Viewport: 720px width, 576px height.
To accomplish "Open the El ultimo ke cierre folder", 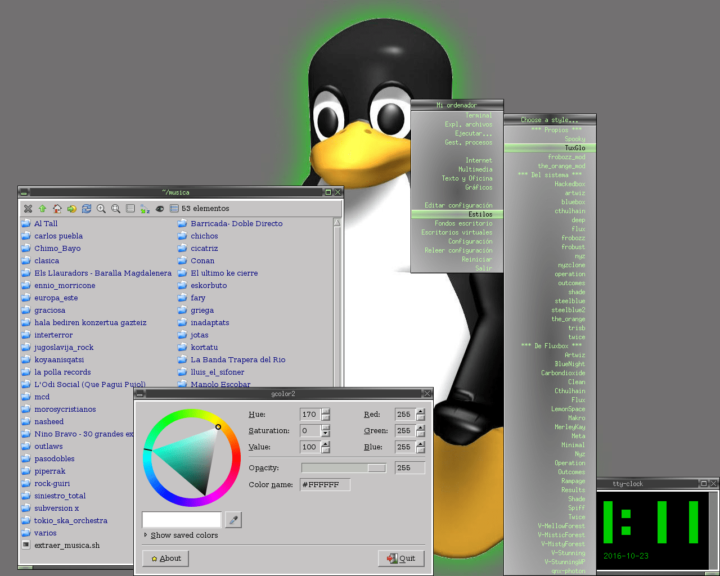I will (224, 273).
